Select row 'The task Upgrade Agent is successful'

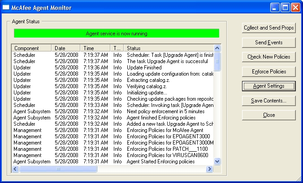113,61
